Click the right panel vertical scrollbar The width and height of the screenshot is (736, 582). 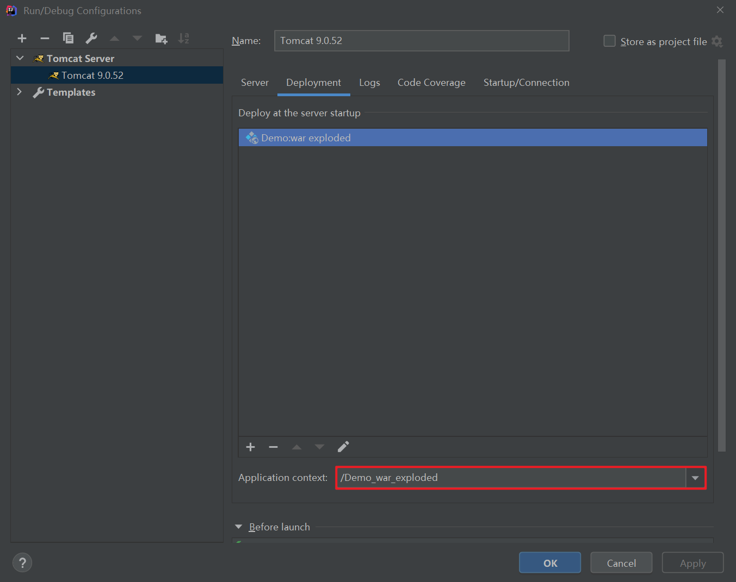tap(722, 255)
